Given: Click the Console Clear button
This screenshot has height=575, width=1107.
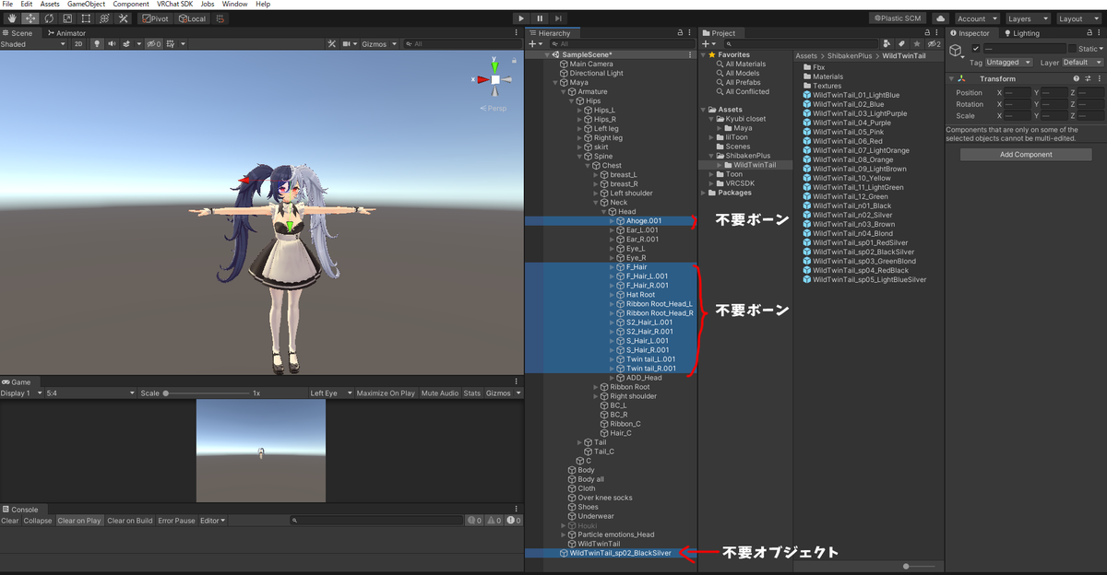Looking at the screenshot, I should (10, 521).
